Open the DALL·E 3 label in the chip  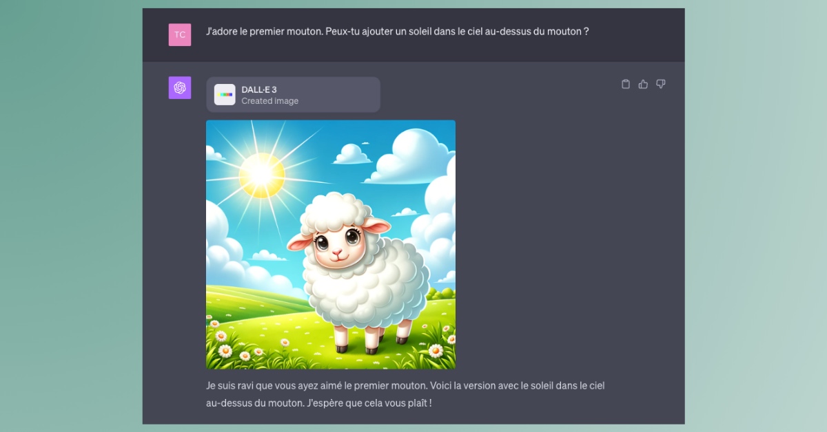(259, 89)
